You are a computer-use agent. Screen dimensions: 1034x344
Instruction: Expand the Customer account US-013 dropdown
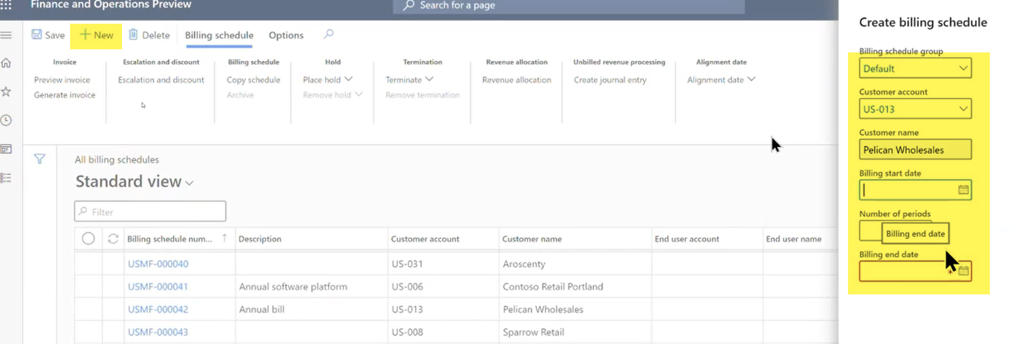(x=963, y=109)
